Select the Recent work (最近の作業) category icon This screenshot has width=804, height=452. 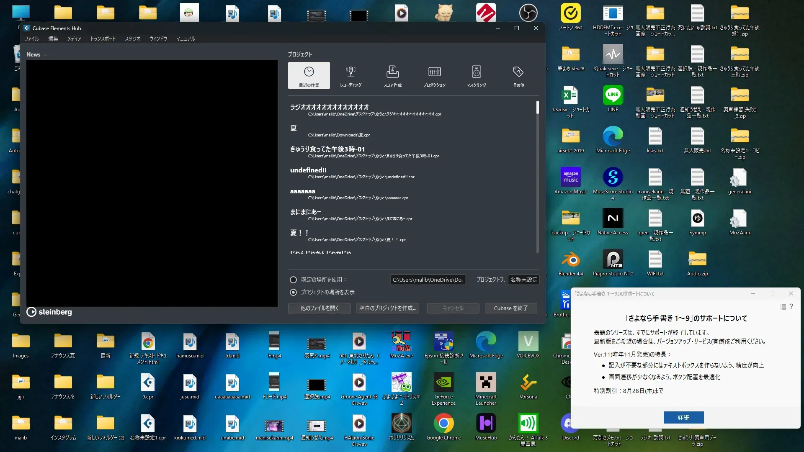(309, 75)
